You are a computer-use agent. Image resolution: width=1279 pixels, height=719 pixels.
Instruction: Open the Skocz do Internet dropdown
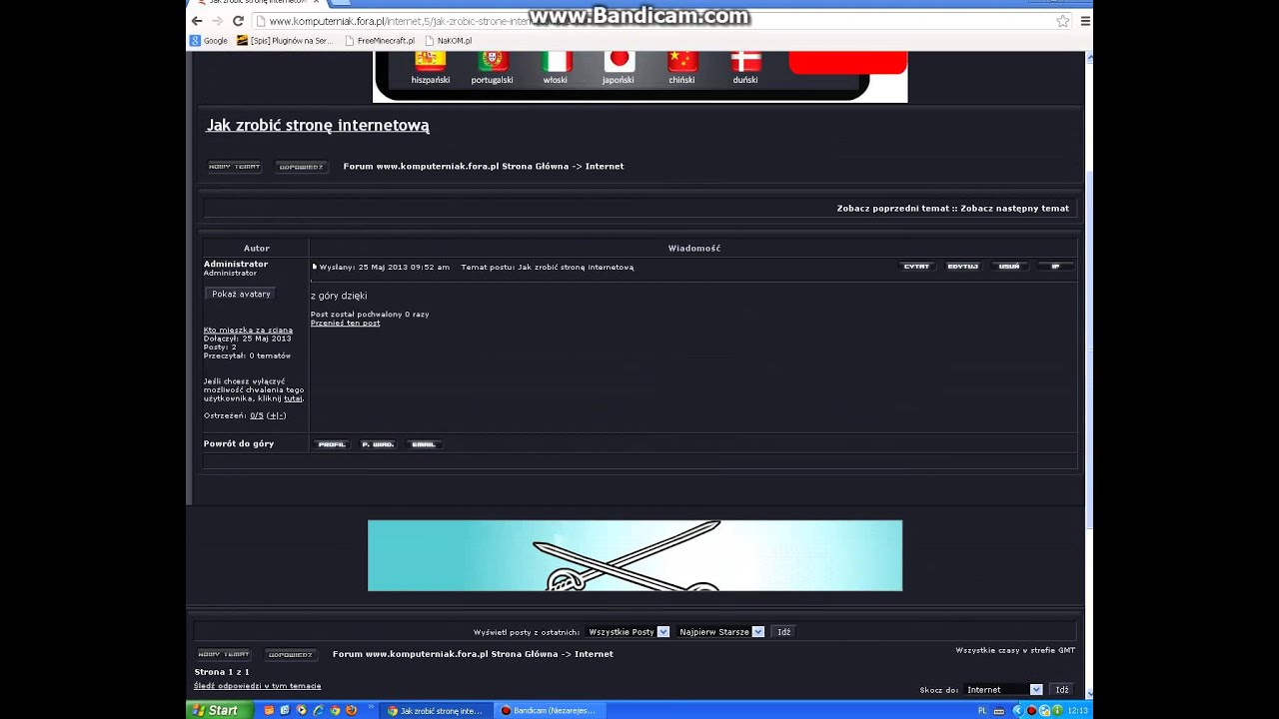click(1003, 690)
